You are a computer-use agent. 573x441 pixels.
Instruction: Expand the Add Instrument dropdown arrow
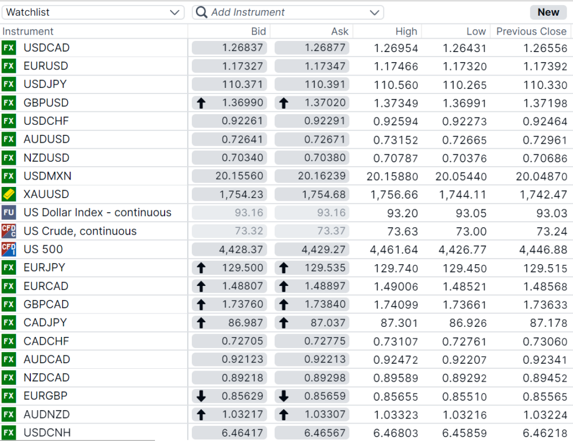click(x=374, y=12)
